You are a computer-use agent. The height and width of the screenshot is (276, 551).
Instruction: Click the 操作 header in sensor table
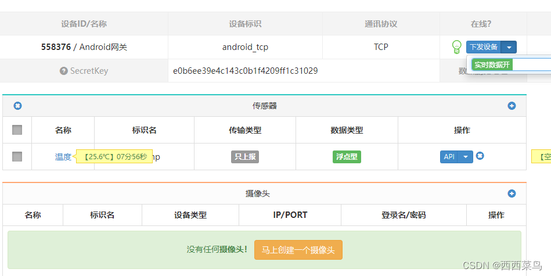tap(462, 130)
